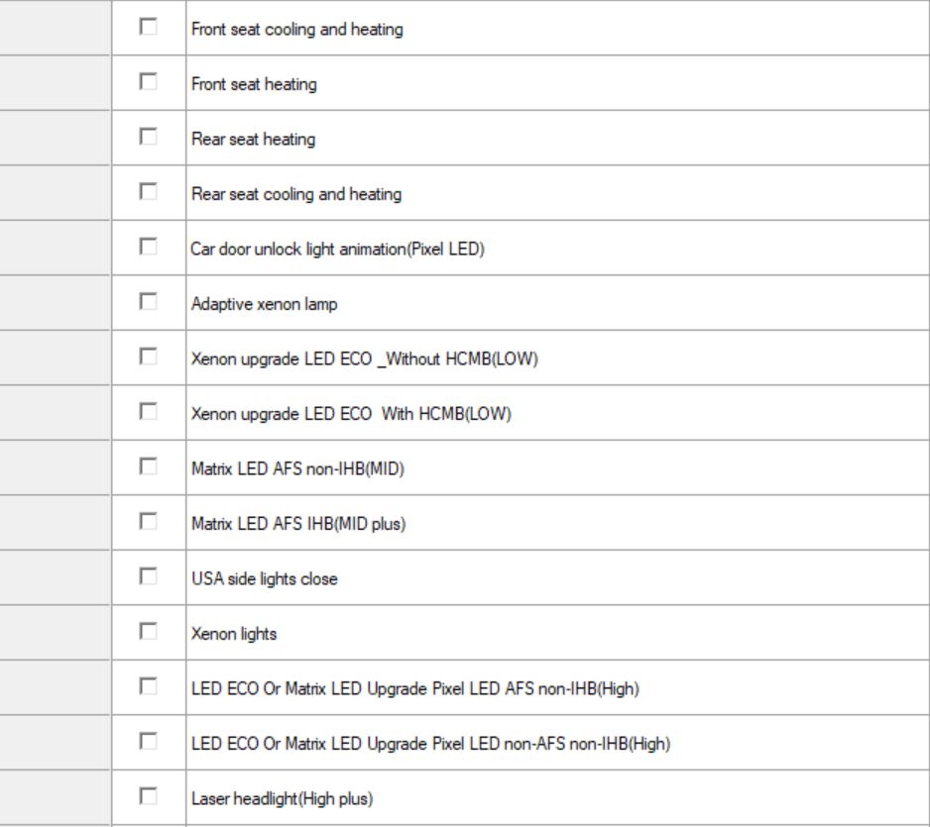Click the USA side lights close label
The height and width of the screenshot is (827, 930).
click(x=265, y=578)
